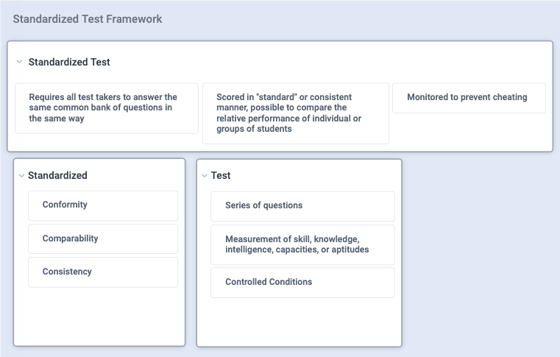Select the Controlled Conditions card
The height and width of the screenshot is (357, 560).
302,283
